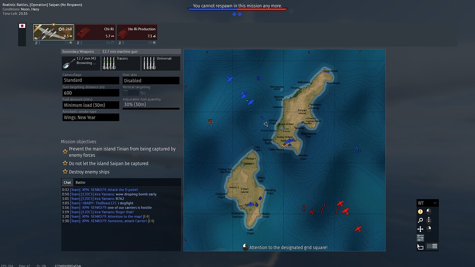This screenshot has width=475, height=267.
Task: Click the red enemy marker near grid E4
Action: tap(210, 122)
